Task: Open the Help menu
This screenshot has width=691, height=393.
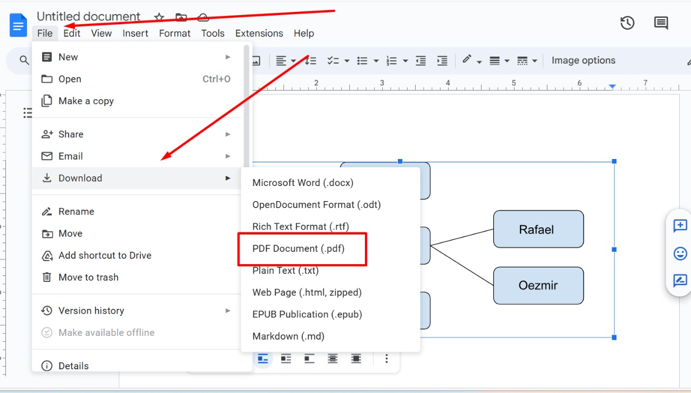Action: point(304,33)
